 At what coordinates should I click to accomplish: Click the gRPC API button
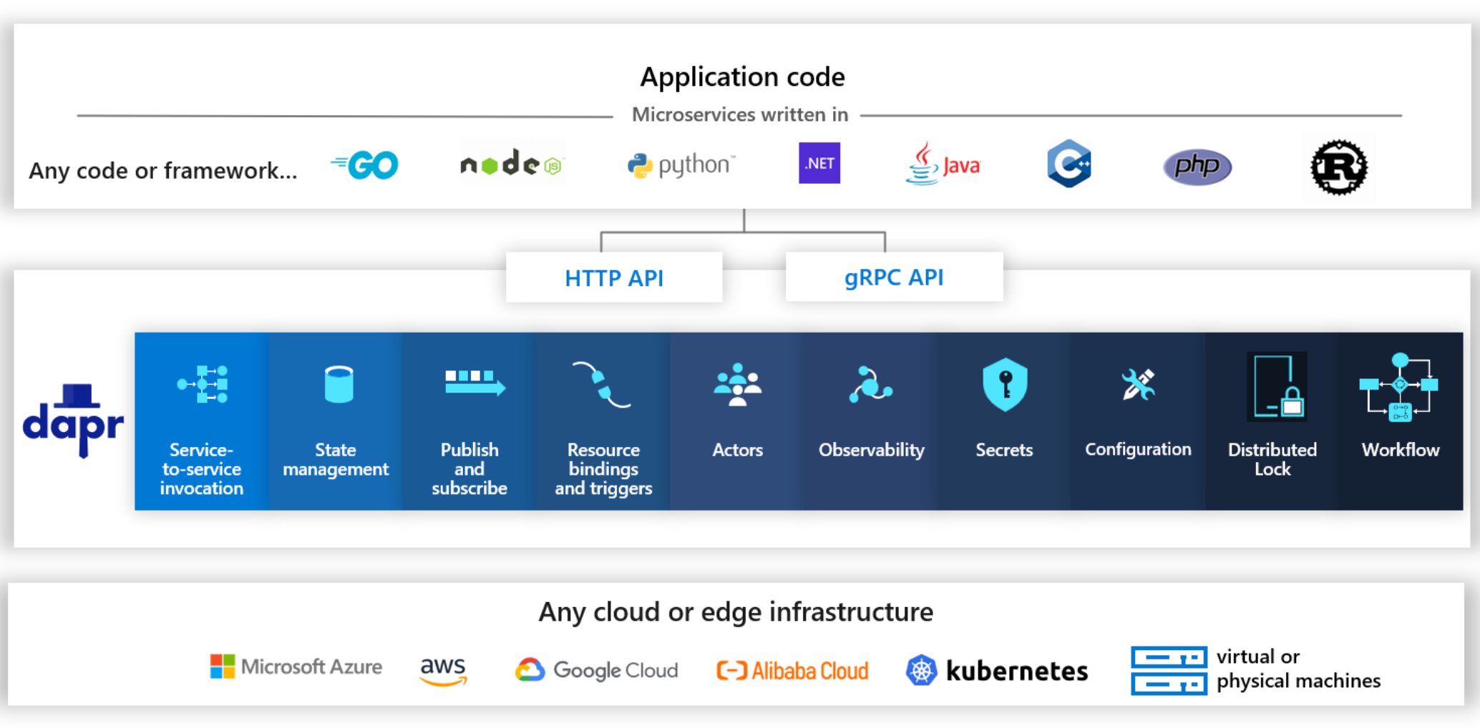tap(893, 277)
